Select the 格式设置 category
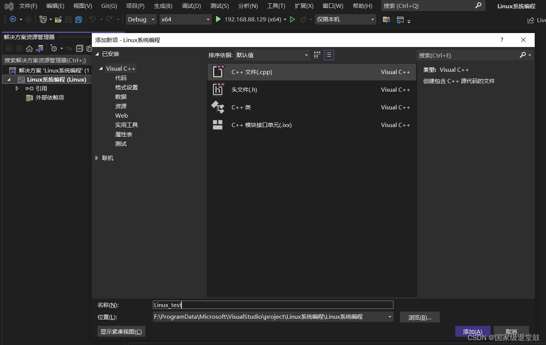 pos(127,87)
